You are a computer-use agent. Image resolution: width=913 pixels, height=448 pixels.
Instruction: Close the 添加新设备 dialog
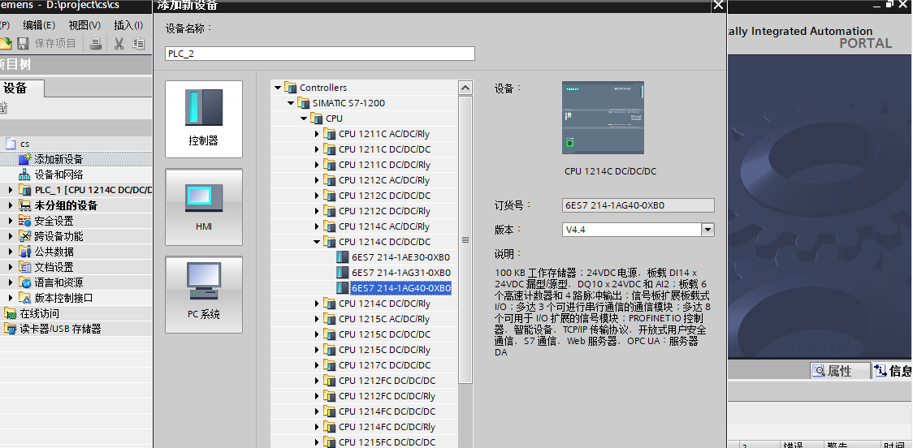(719, 5)
